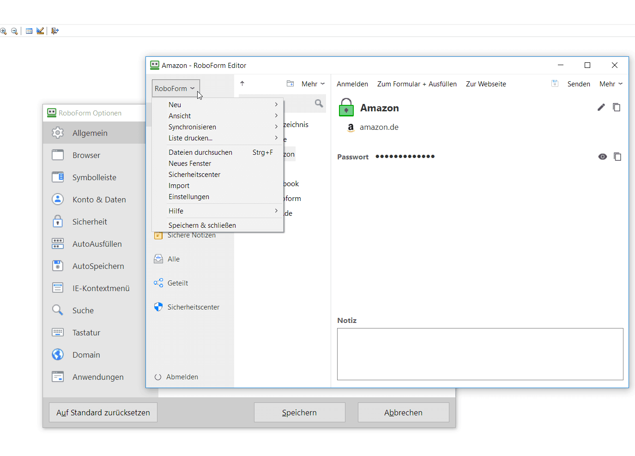
Task: Select Konto & Daten in Optionen
Action: 94,200
